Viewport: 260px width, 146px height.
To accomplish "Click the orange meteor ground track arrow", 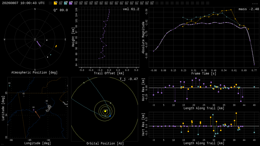I will [x=38, y=115].
